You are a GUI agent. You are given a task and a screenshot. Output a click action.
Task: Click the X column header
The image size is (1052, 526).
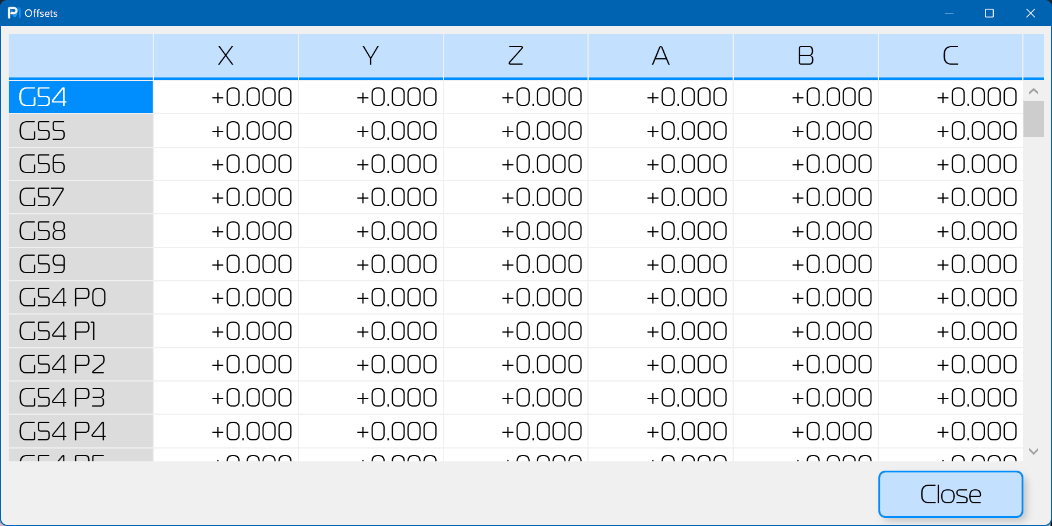(226, 56)
